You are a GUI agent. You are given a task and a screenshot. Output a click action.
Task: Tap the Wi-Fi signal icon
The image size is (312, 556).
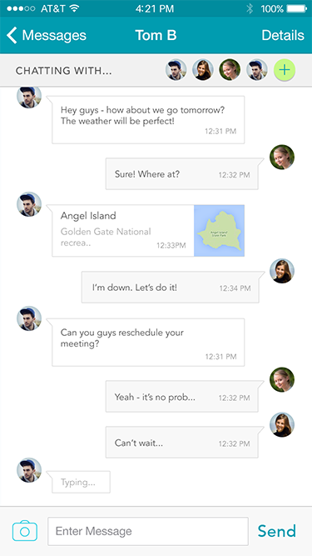tap(74, 8)
